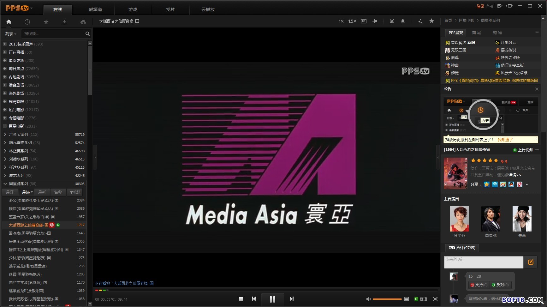Switch to 云播放 tab
This screenshot has width=547, height=307.
pyautogui.click(x=208, y=10)
